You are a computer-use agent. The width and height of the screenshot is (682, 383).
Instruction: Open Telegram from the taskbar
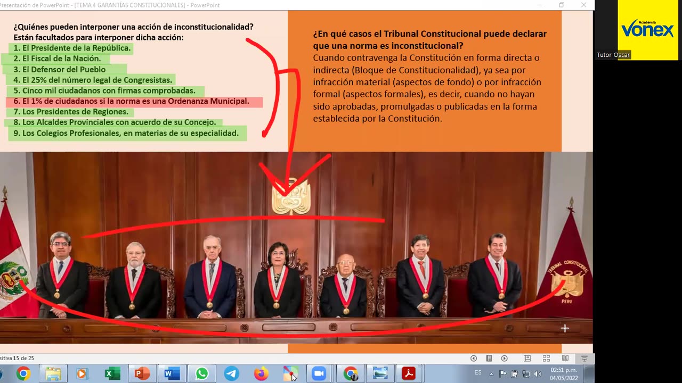231,374
